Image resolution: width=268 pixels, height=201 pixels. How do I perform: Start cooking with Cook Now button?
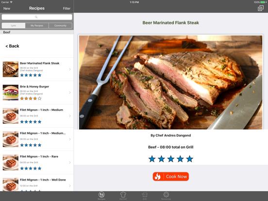point(171,176)
